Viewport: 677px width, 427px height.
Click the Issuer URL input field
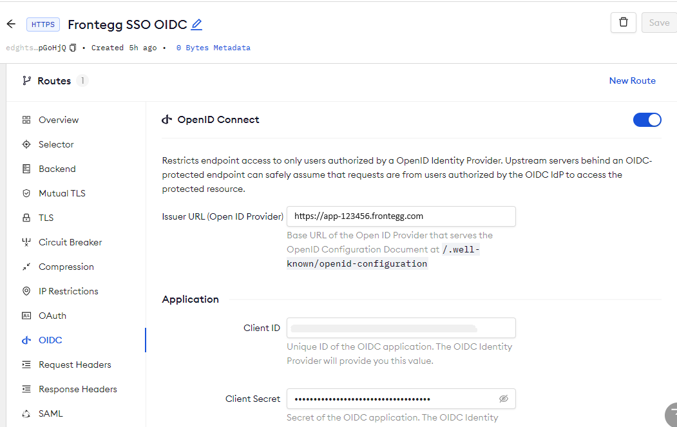coord(401,216)
